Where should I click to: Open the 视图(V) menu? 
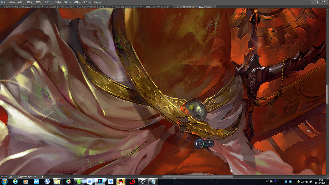pos(77,2)
